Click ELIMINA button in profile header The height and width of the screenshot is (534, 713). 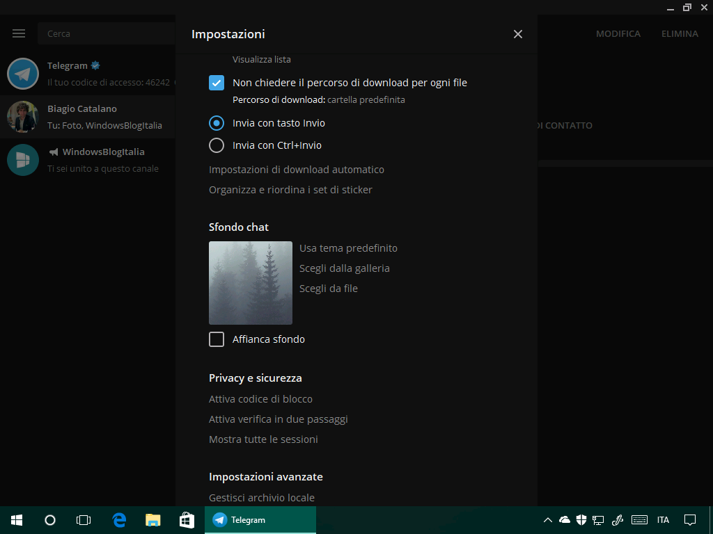point(680,33)
